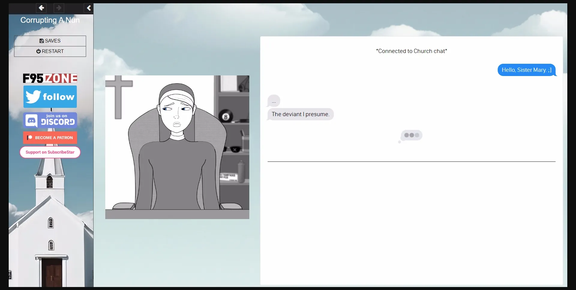The height and width of the screenshot is (290, 576).
Task: Click the 'Hello, Sister Mary. ;]' message bubble
Action: click(526, 70)
